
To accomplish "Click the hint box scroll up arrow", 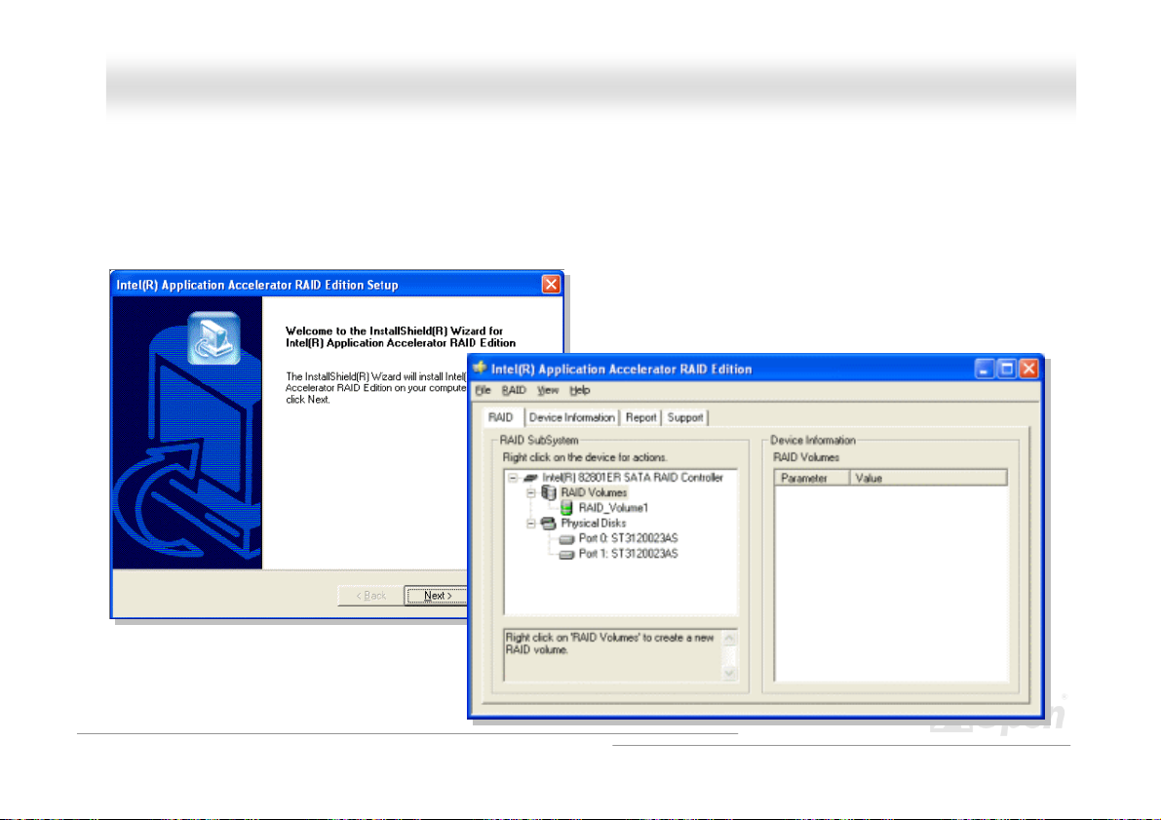I will pos(729,639).
